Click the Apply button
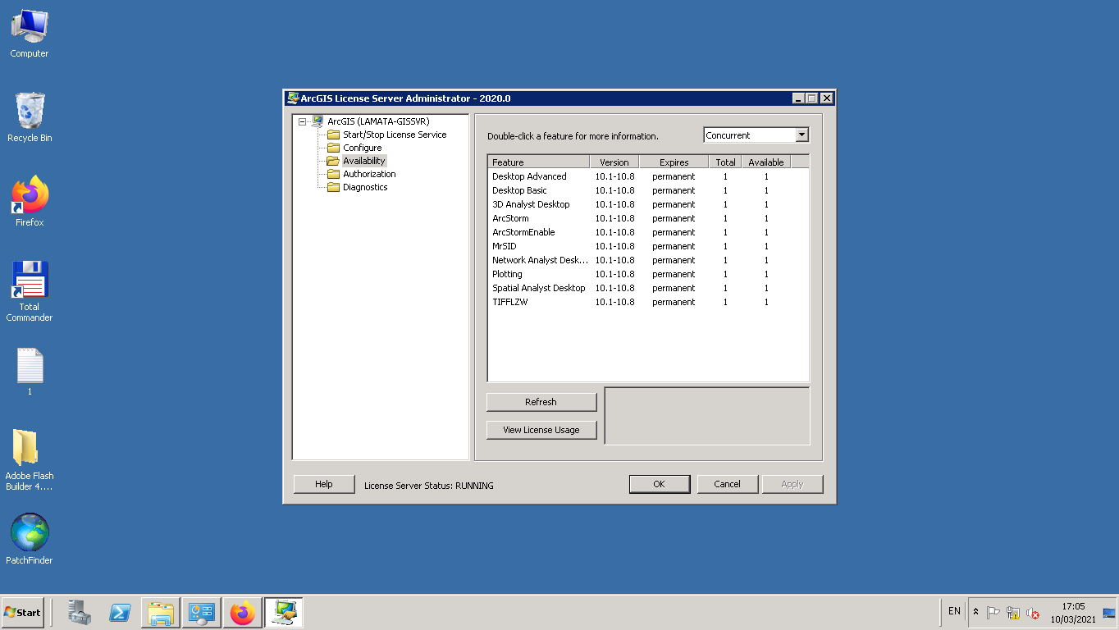This screenshot has height=630, width=1119. coord(792,484)
